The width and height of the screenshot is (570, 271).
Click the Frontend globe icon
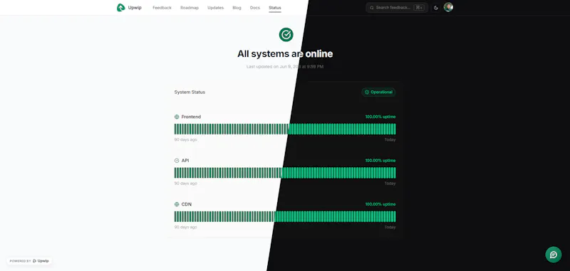coord(177,117)
